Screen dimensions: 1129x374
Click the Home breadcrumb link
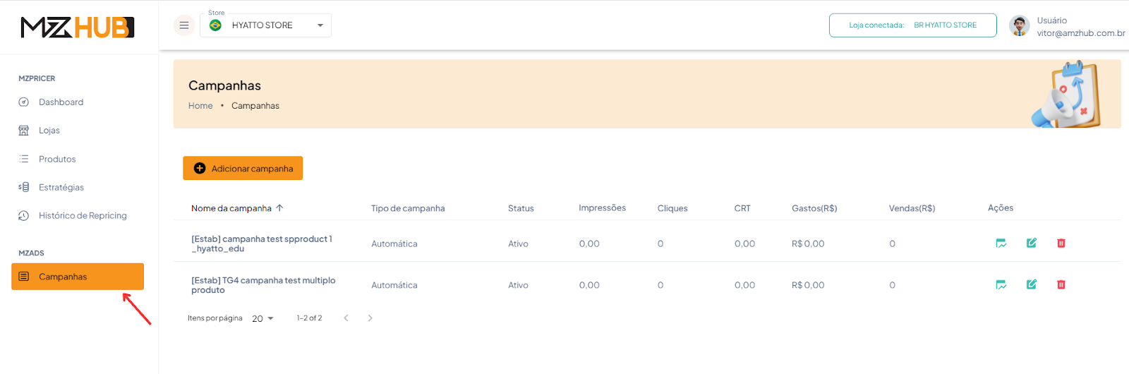point(200,106)
